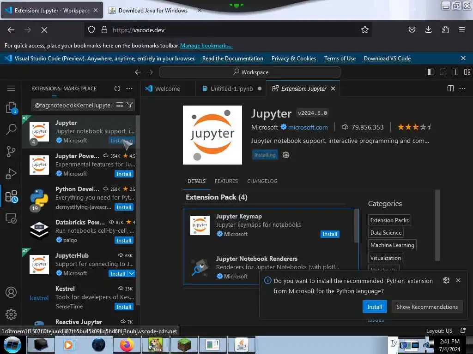
Task: Install recommended Python extension from notification
Action: tap(374, 307)
